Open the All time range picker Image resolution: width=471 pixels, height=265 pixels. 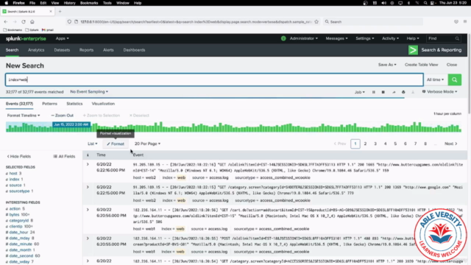tap(435, 79)
